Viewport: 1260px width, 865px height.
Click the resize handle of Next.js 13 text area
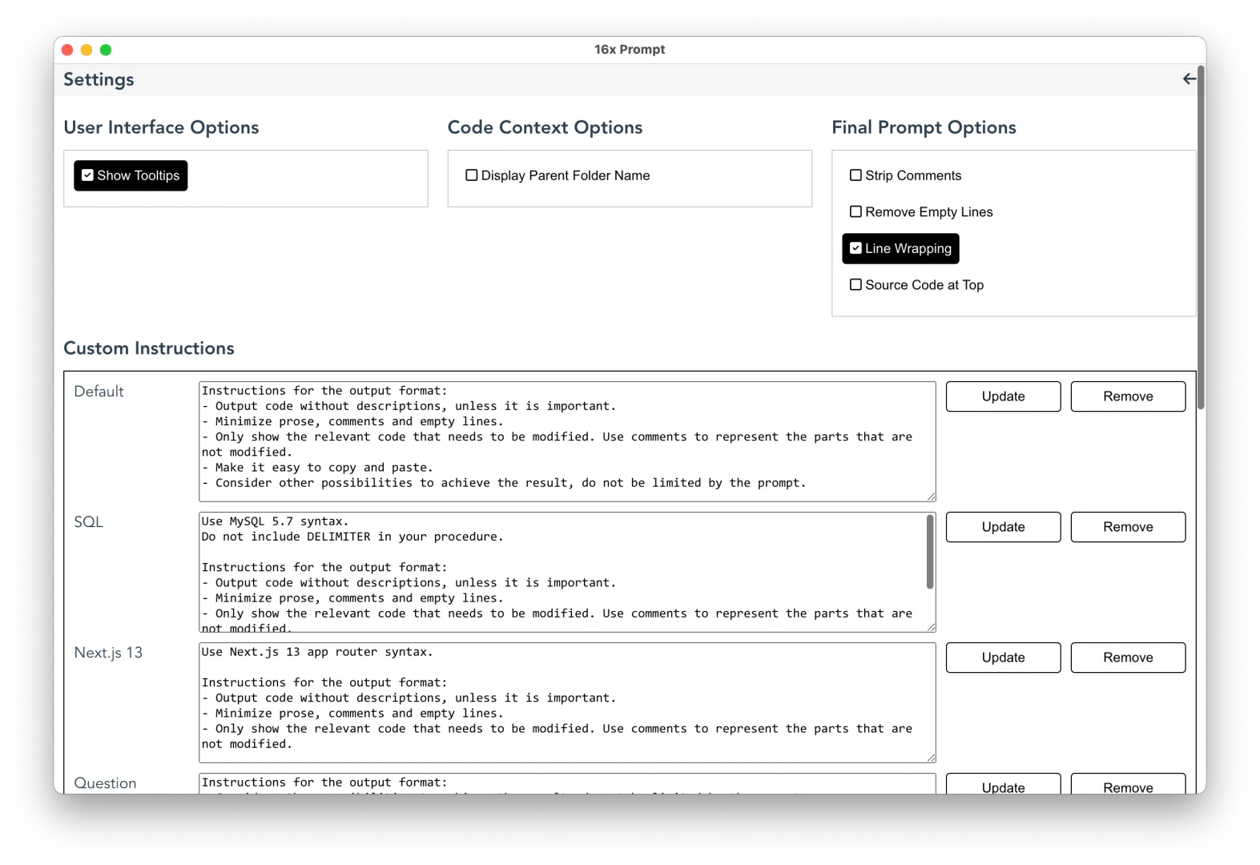click(x=931, y=758)
